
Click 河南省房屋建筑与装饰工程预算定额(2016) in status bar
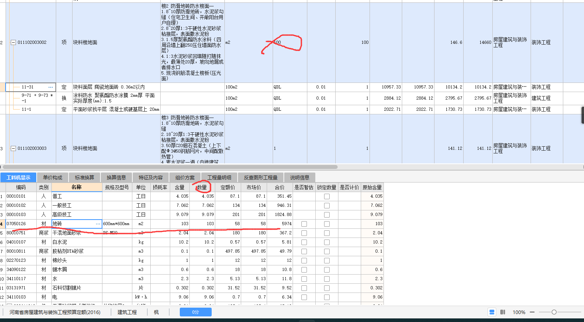pos(55,312)
